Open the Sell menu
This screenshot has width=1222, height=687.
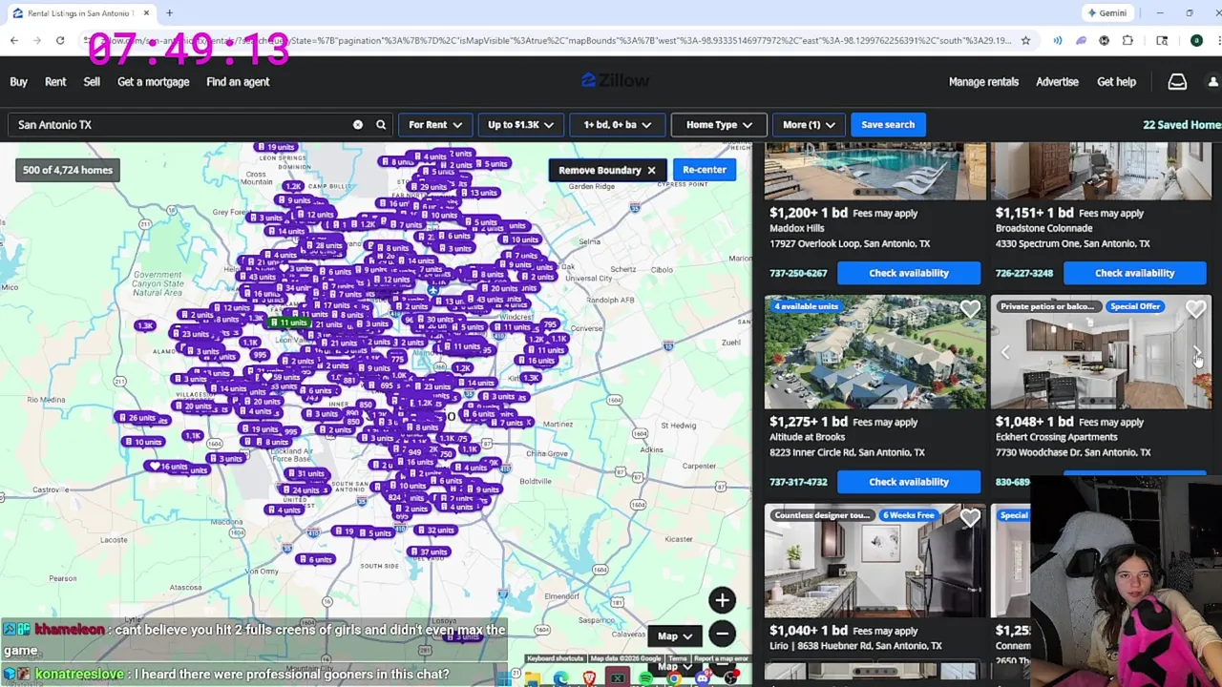coord(92,82)
